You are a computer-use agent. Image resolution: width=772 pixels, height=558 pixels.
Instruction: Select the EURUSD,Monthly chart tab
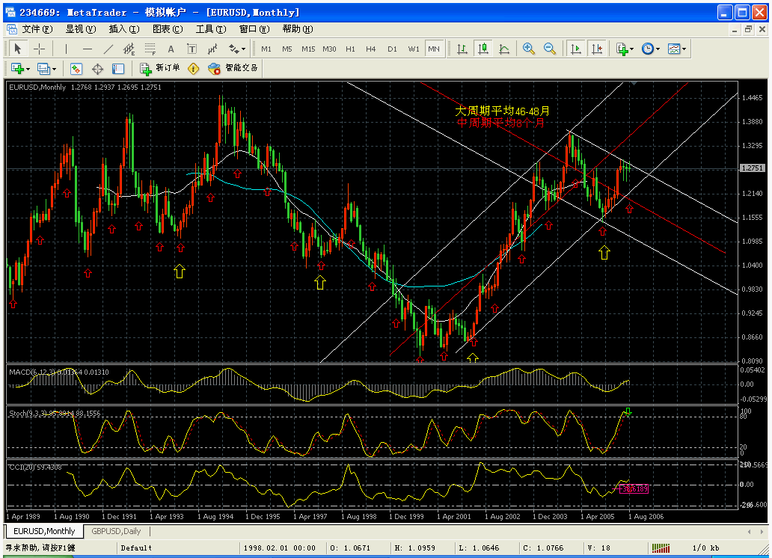[44, 531]
